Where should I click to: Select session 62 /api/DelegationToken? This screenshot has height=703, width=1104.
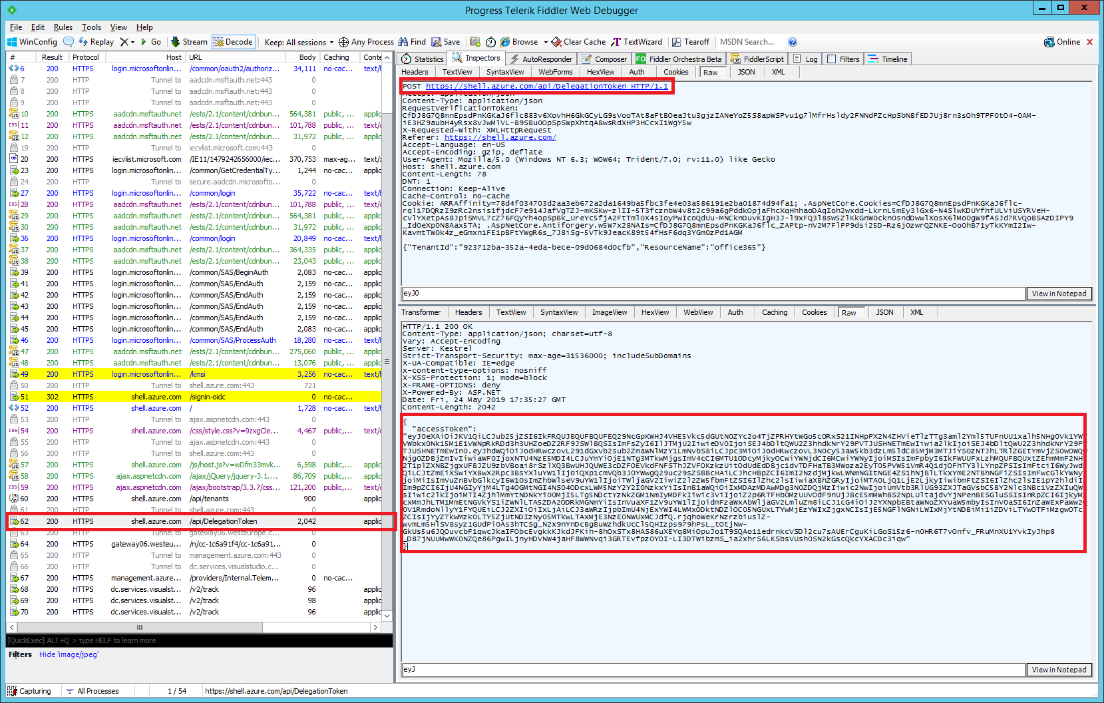[194, 521]
